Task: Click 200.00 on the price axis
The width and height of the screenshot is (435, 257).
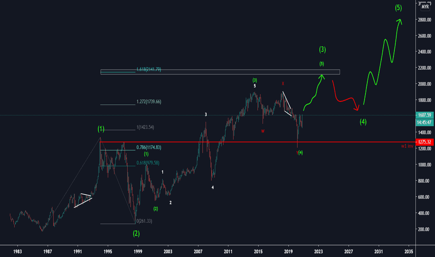Action: pyautogui.click(x=425, y=229)
